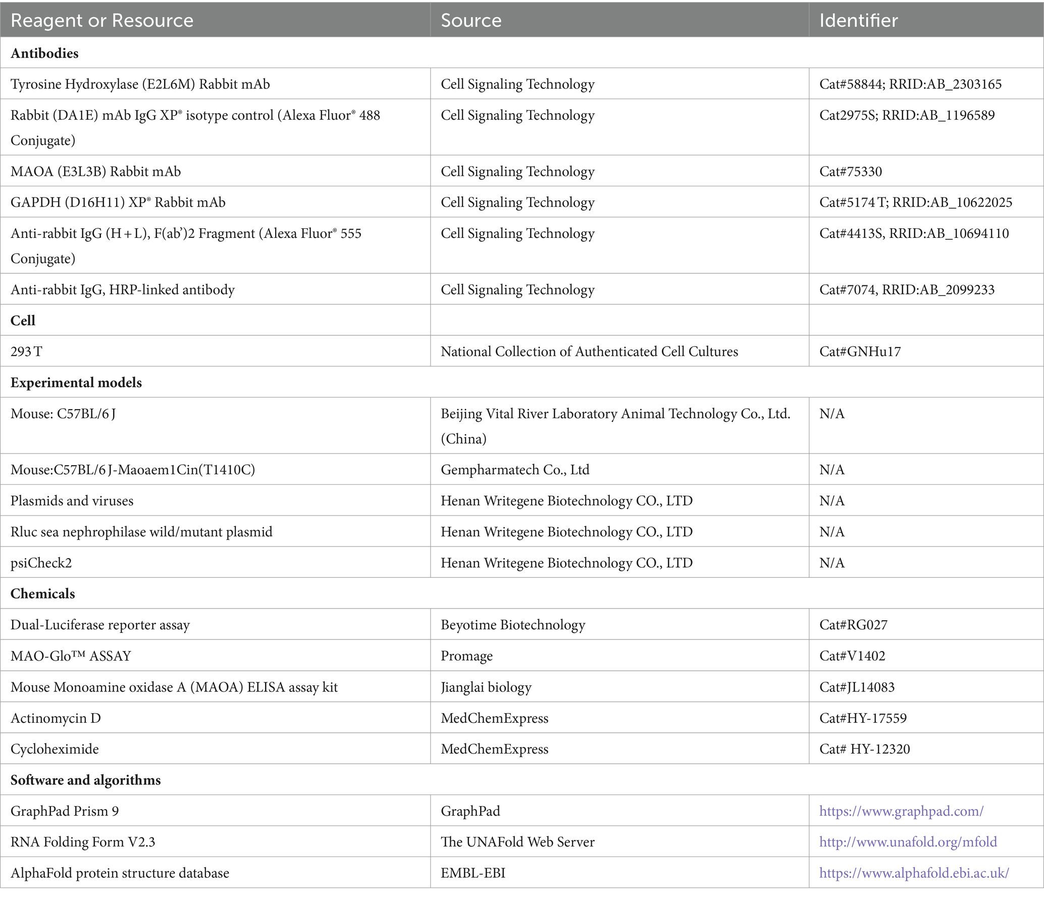Select the 'GraphPad Prism 9' entry
Viewport: 1044px width, 897px height.
tap(65, 811)
